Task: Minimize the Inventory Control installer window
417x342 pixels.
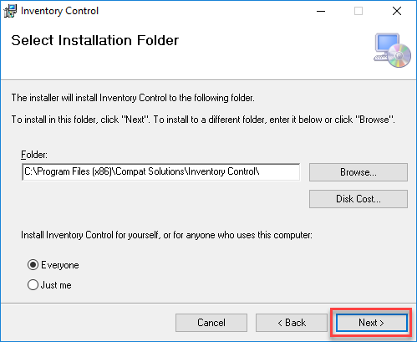Action: [321, 11]
